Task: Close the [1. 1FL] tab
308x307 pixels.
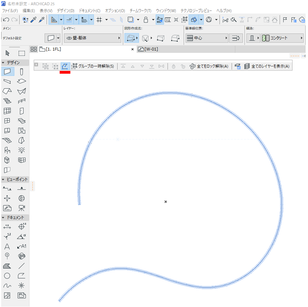Action: pyautogui.click(x=132, y=49)
